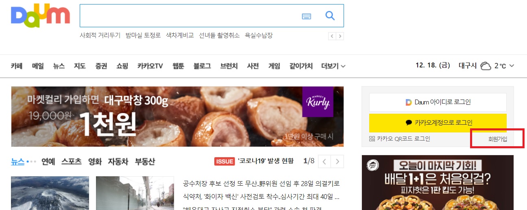Select the 영화 tab

click(95, 161)
